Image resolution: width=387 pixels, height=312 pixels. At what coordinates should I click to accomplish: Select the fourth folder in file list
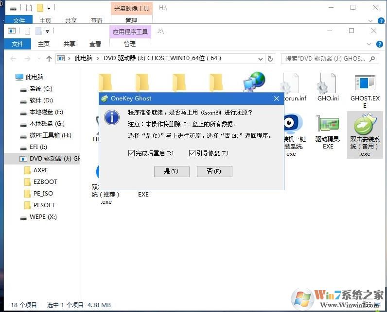click(x=216, y=83)
